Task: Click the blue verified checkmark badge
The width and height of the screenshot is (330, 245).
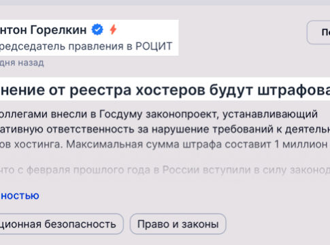Action: (97, 30)
